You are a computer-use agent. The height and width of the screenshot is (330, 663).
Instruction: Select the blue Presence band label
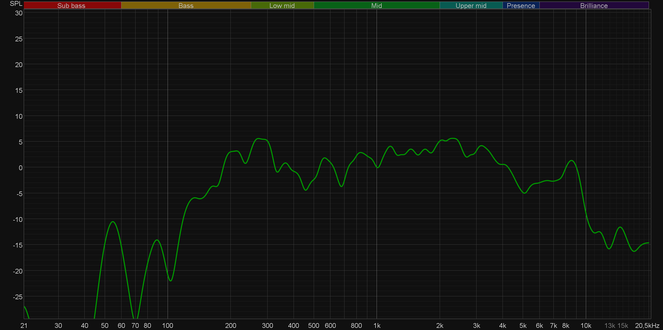521,6
